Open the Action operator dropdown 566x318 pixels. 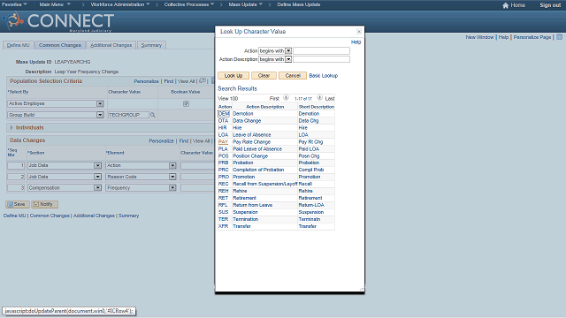[288, 51]
